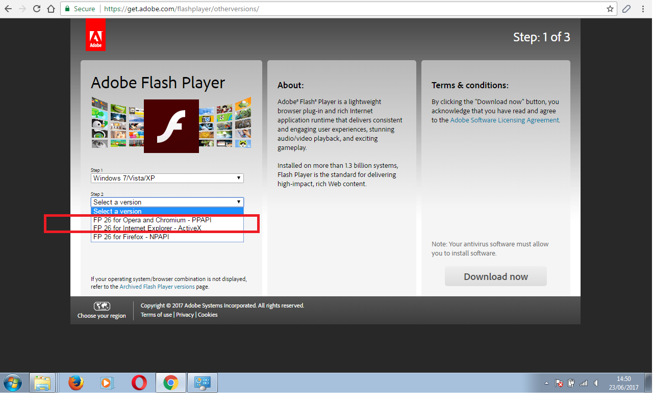Screen dimensions: 653x408
Task: Click the pen extension icon in the toolbar
Action: (626, 9)
